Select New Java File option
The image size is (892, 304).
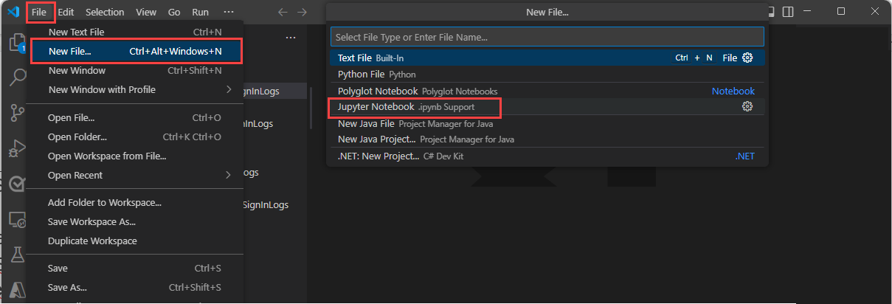click(x=547, y=124)
